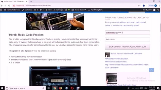Viewport: 161px width, 90px height.
Task: Open the Skoda Radio Code Calculator thumbnail
Action: click(x=112, y=78)
